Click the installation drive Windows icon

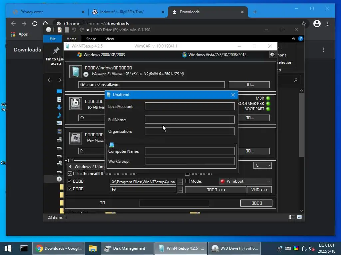click(76, 138)
